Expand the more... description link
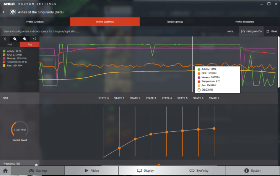The height and width of the screenshot is (176, 280). (231, 31)
